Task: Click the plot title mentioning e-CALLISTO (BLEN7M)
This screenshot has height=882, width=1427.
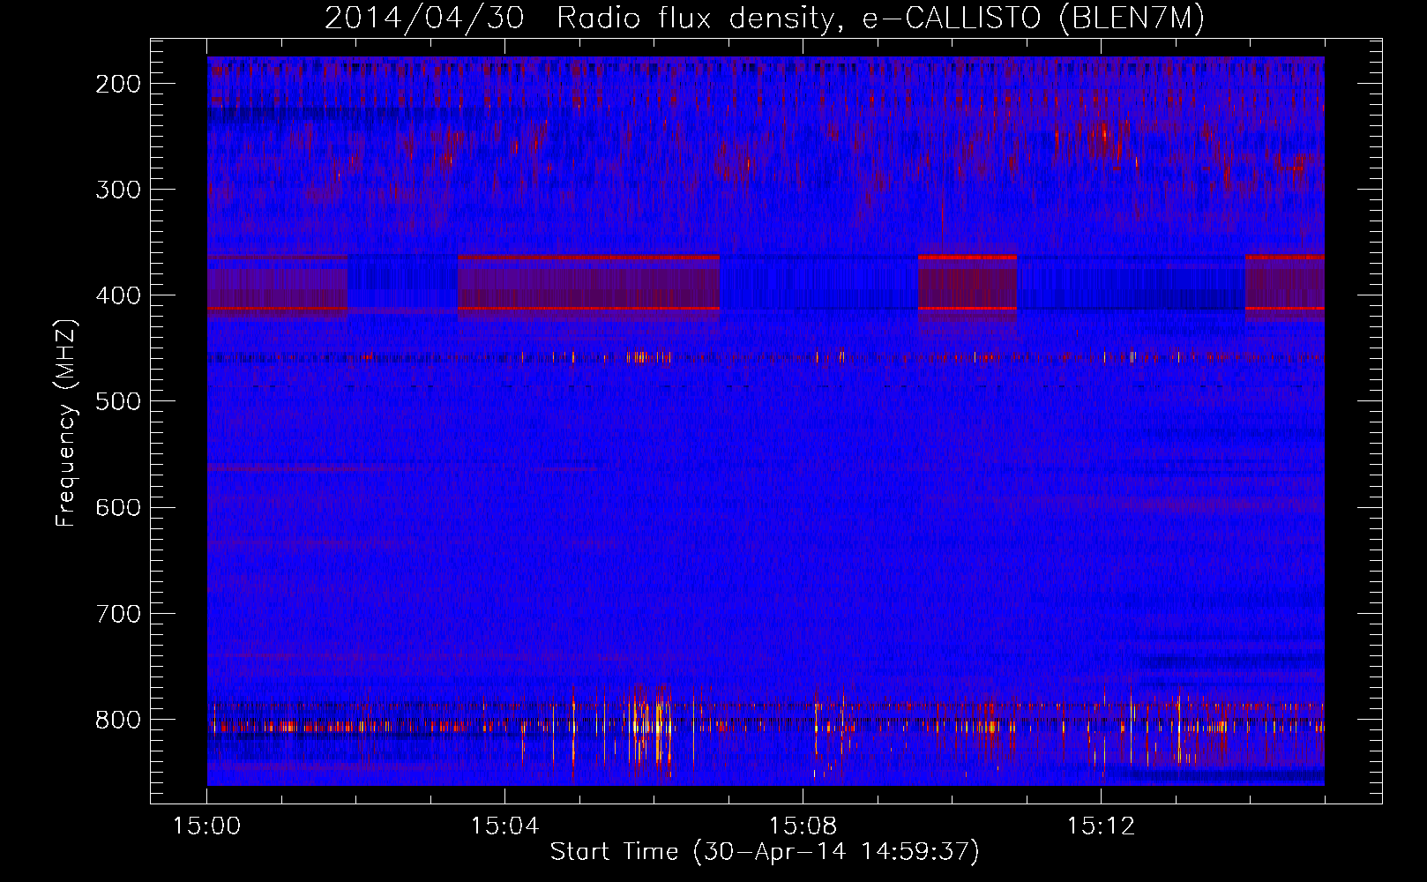Action: [x=765, y=19]
